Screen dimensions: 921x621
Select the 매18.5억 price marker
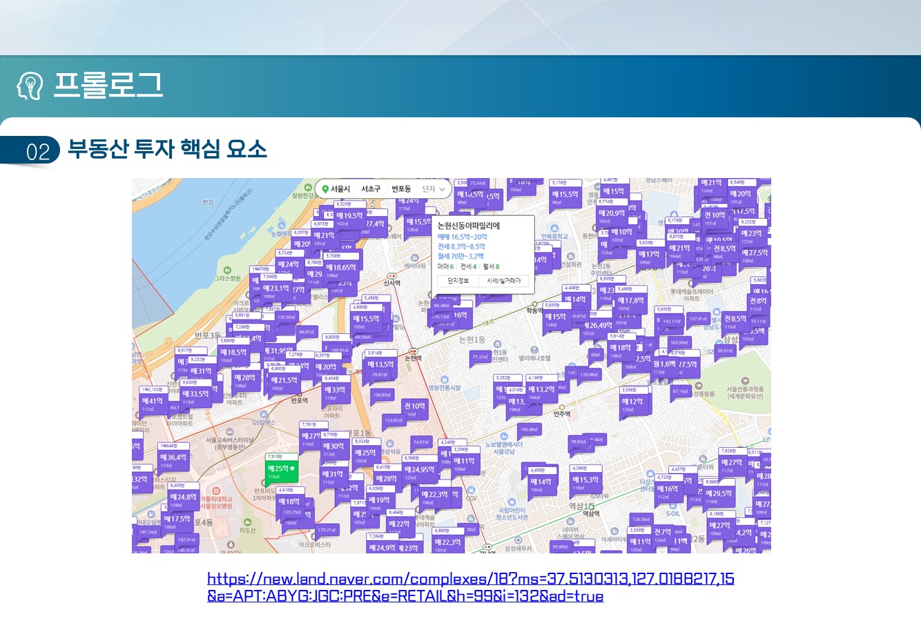(233, 353)
